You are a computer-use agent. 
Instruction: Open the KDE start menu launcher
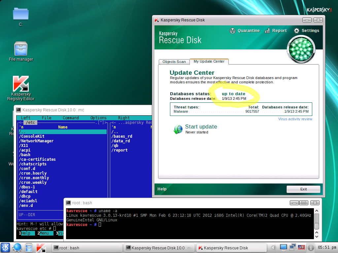pos(5,248)
